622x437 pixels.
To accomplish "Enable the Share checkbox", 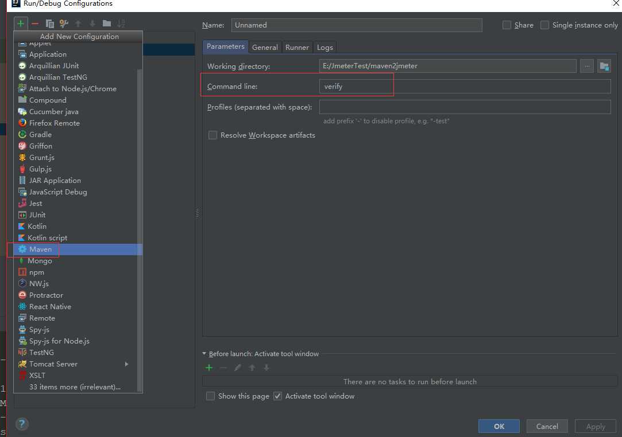I will (x=507, y=25).
